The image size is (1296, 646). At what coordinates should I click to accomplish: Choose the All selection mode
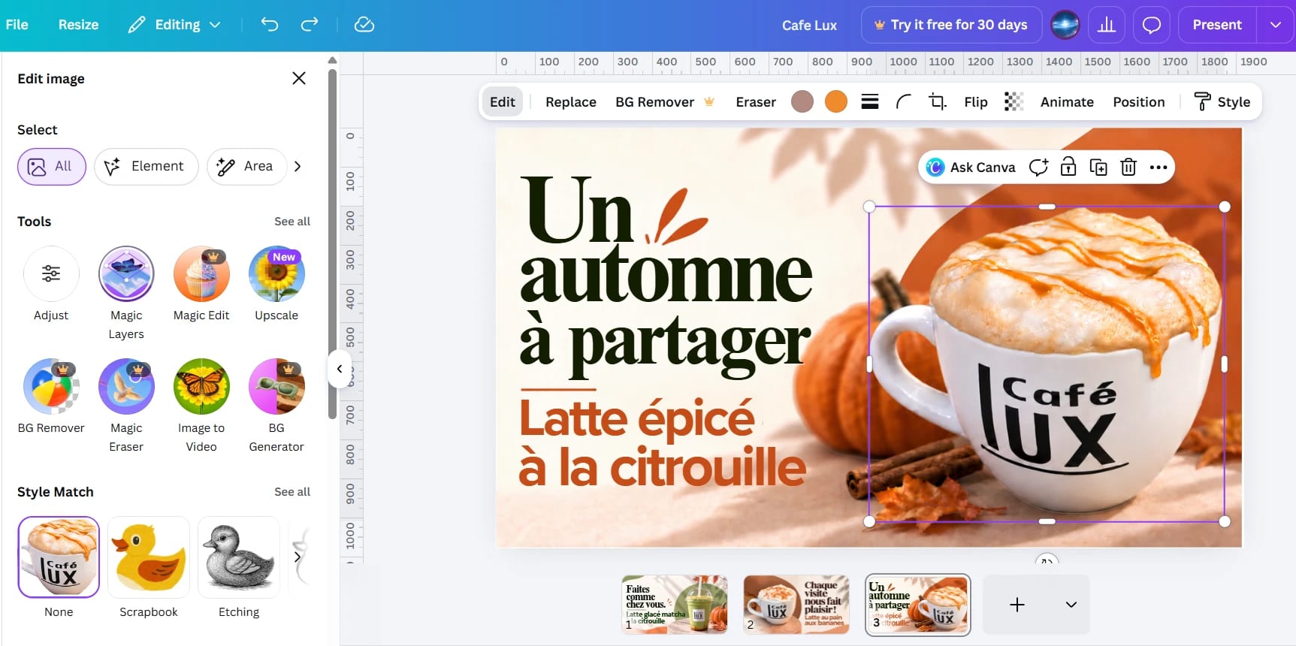(52, 167)
